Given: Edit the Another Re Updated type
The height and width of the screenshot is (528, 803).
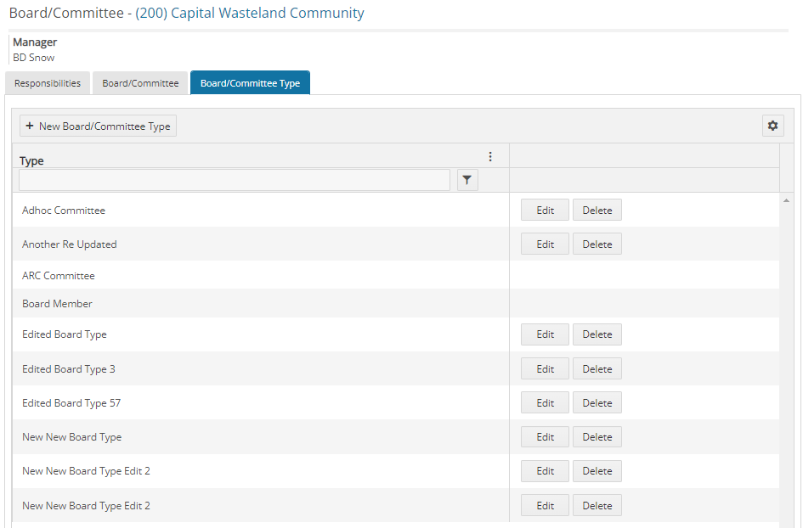Looking at the screenshot, I should tap(545, 244).
